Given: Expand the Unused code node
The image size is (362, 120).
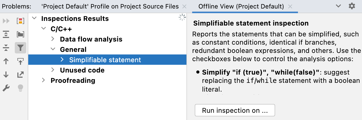Looking at the screenshot, I should pos(53,70).
